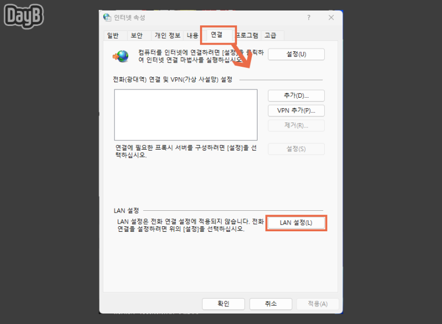The width and height of the screenshot is (442, 324).
Task: Click the 설정(S) proxy settings button
Action: click(x=296, y=148)
